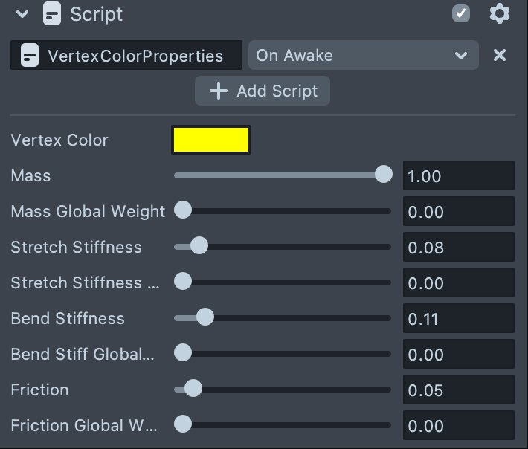Viewport: 528px width, 449px height.
Task: Disable the Script component checkbox
Action: click(461, 14)
